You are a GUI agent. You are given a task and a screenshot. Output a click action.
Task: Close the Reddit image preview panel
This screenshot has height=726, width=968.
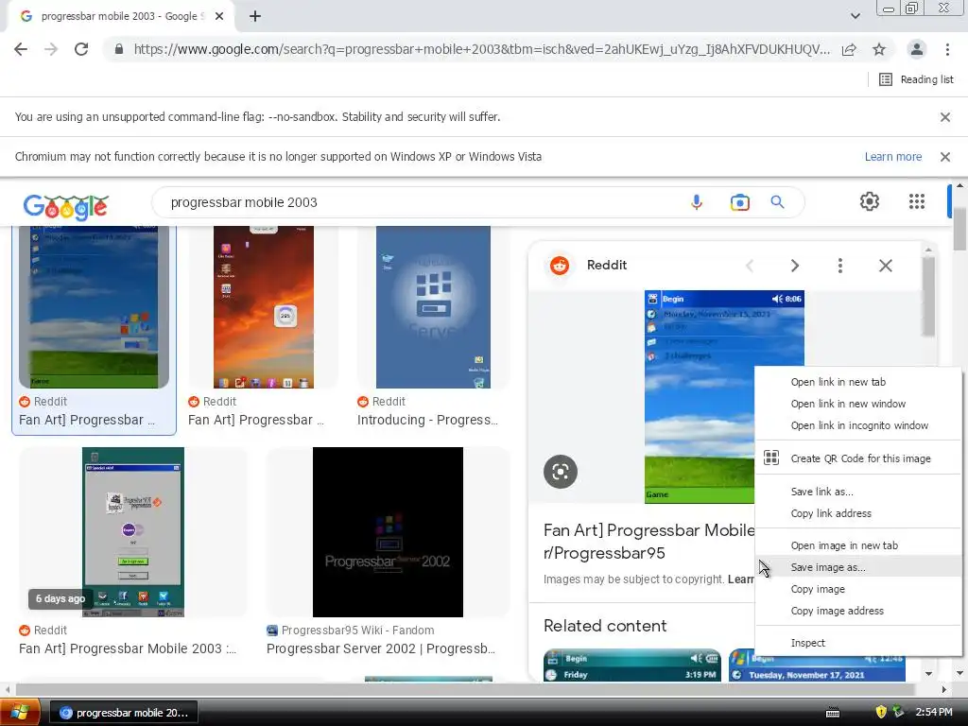pos(885,266)
